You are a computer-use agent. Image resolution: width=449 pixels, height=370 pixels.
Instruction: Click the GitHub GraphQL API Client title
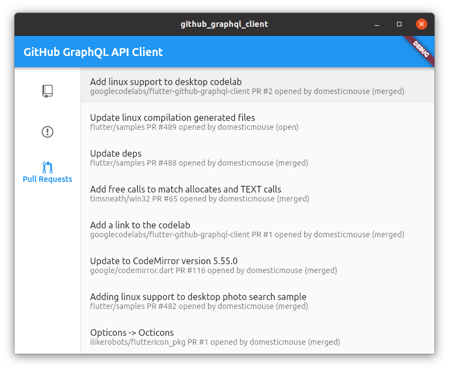93,52
